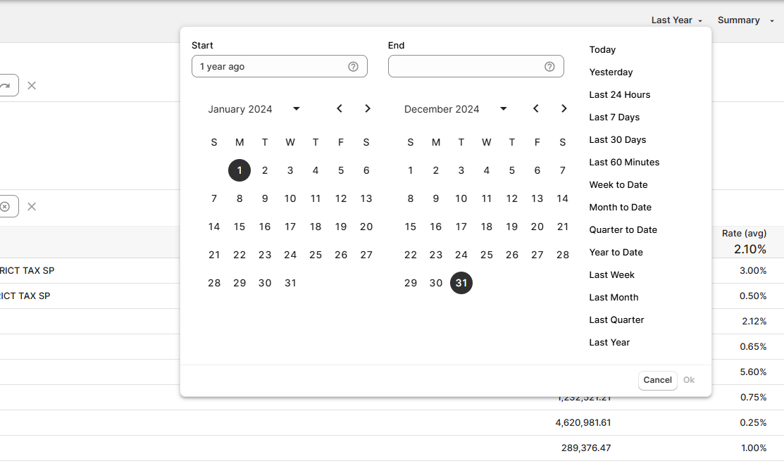Image resolution: width=784 pixels, height=468 pixels.
Task: Go to next month on the December calendar
Action: (564, 108)
